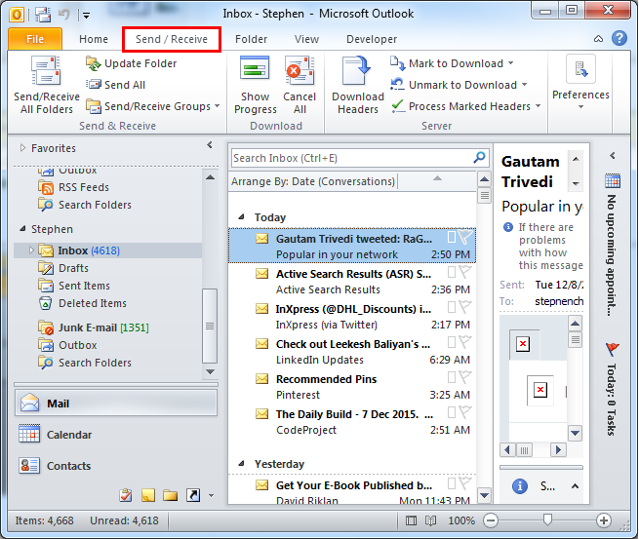The image size is (639, 539).
Task: Collapse the Today message group
Action: coord(241,217)
